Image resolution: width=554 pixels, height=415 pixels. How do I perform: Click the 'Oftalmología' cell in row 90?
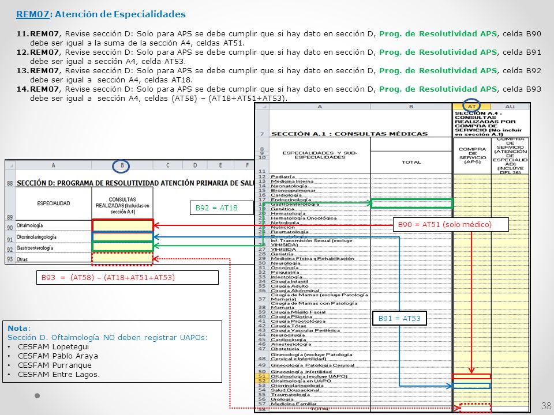[x=53, y=226]
